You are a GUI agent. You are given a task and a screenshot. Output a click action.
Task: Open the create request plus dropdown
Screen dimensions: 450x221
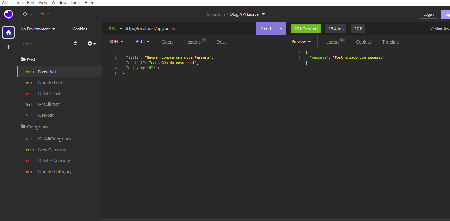click(92, 44)
